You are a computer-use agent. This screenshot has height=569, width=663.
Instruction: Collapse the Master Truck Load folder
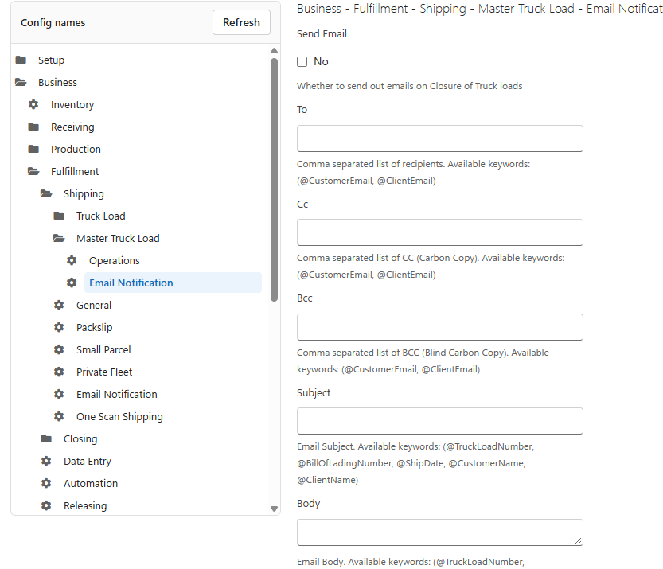point(59,239)
